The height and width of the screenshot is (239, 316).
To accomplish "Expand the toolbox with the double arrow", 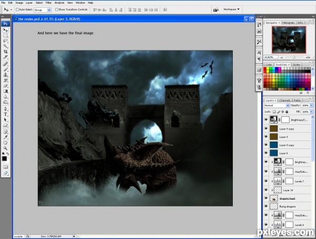I will point(3,16).
